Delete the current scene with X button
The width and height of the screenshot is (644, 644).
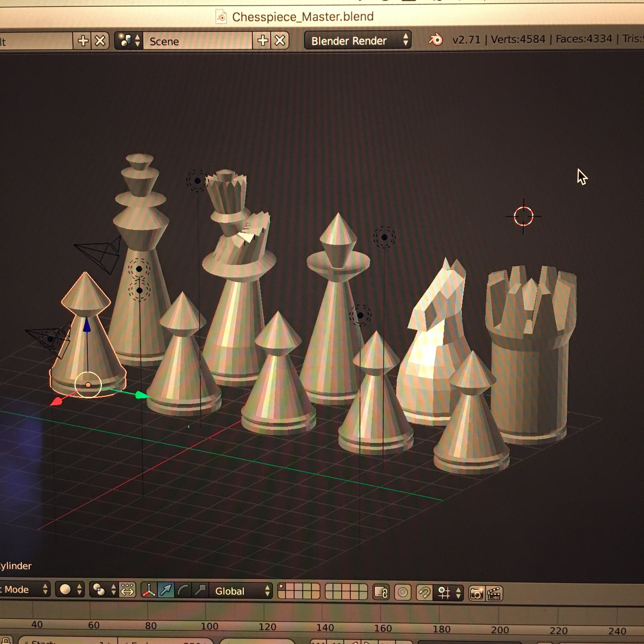(280, 41)
